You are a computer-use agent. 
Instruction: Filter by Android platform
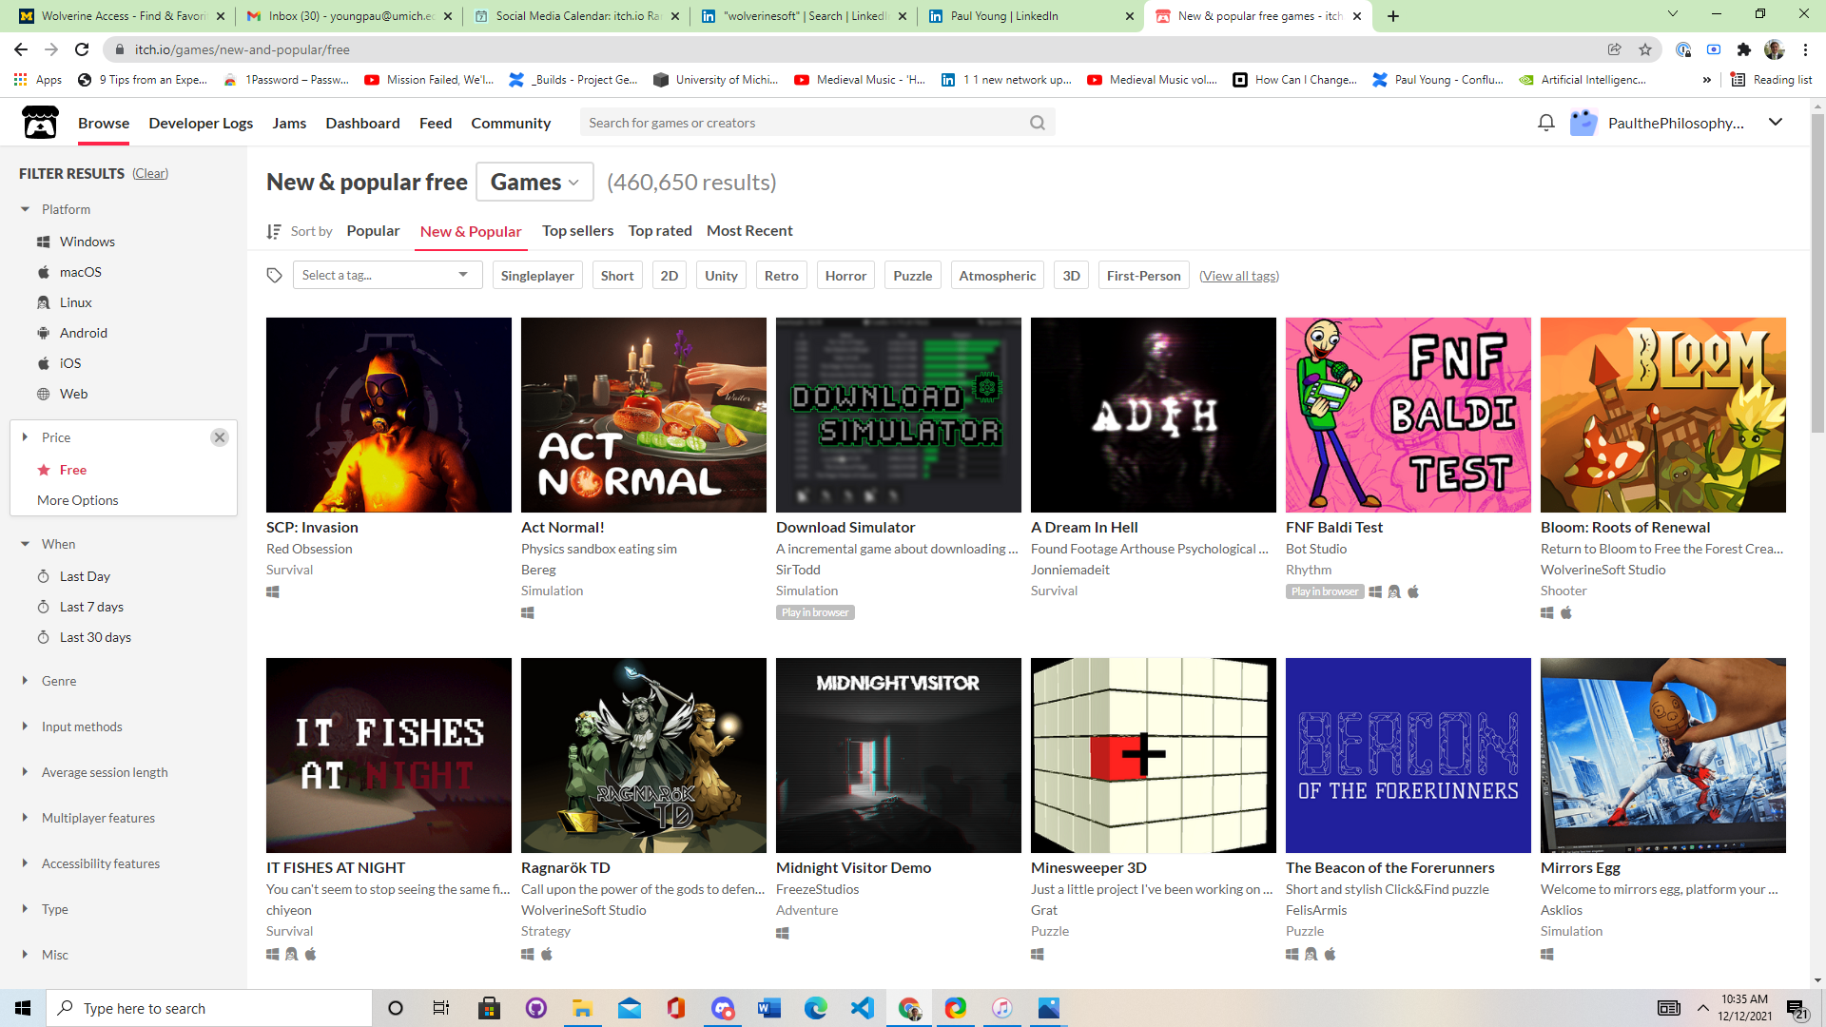tap(83, 333)
